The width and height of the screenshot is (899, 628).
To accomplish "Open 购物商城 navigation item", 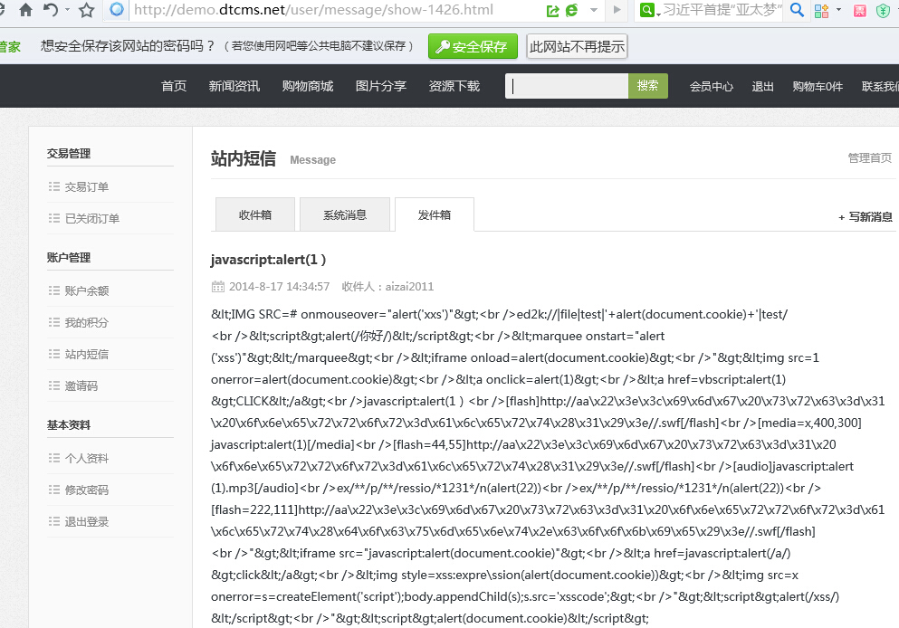I will tap(307, 86).
